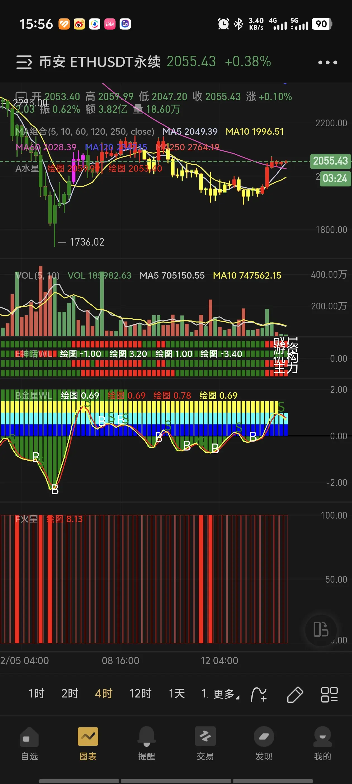This screenshot has height=784, width=352.
Task: Select the 4时 timeframe
Action: [104, 694]
